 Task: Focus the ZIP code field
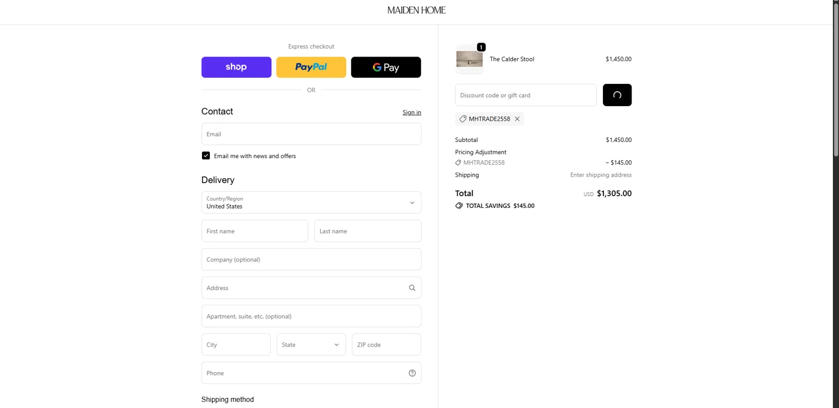tap(386, 345)
